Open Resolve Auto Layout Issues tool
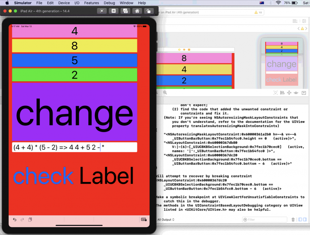310x235 pixels. pyautogui.click(x=296, y=93)
